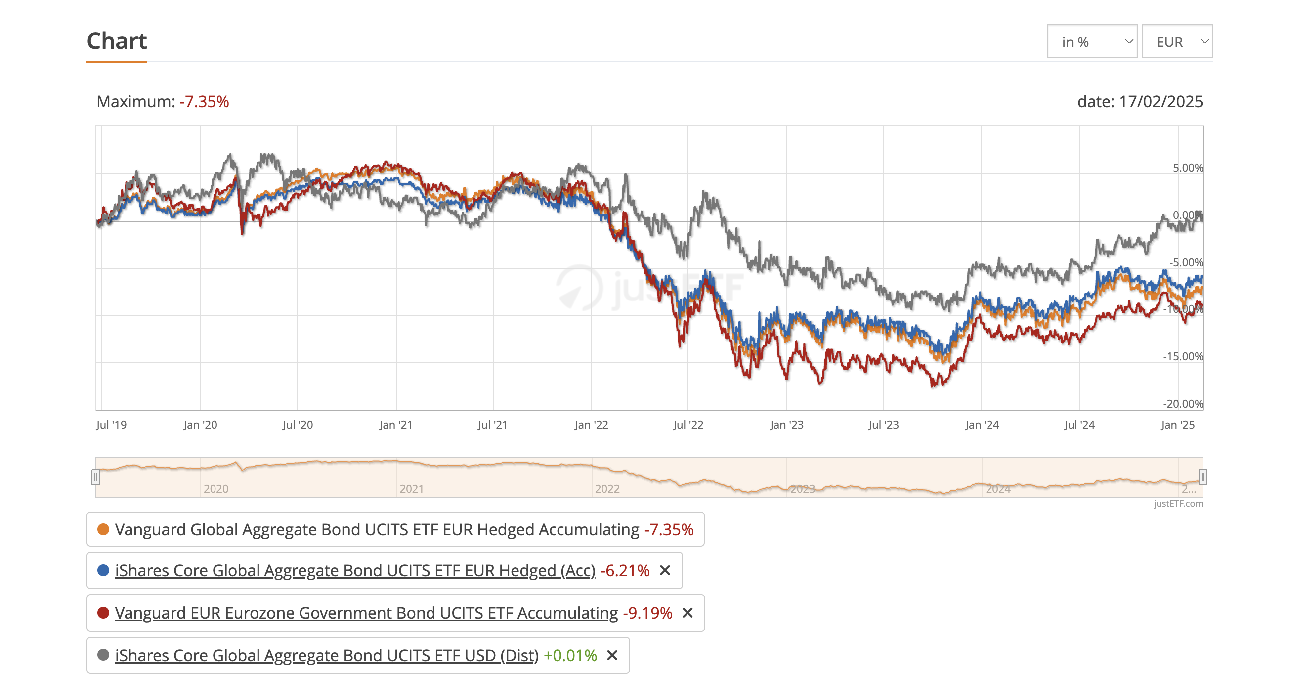
Task: Grab the right range slider handle
Action: (1203, 477)
